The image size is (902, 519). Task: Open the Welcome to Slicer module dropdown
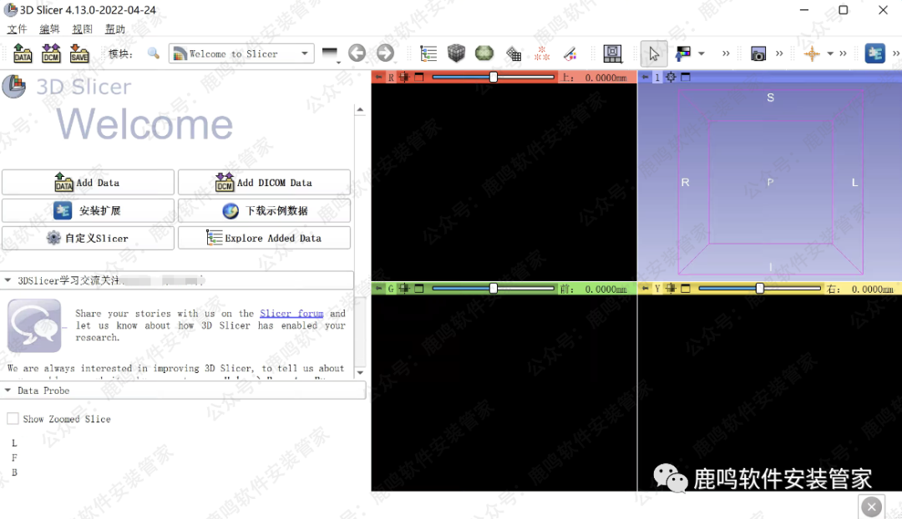241,53
